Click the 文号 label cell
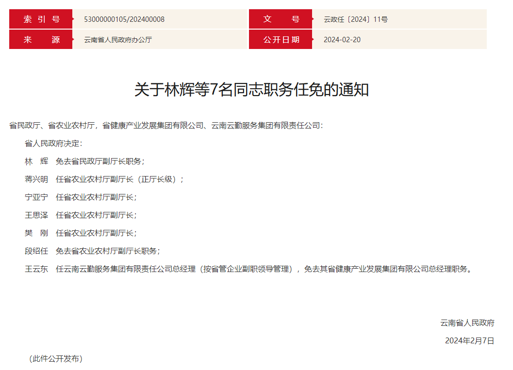This screenshot has height=370, width=513. tap(281, 19)
